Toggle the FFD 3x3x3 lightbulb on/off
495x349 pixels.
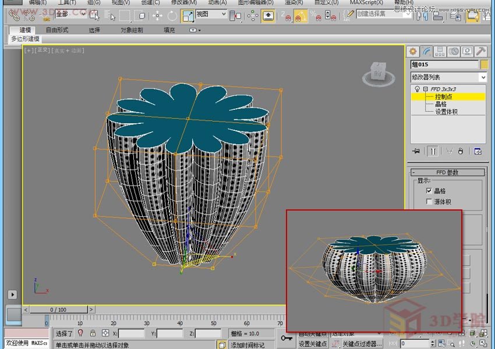pyautogui.click(x=418, y=89)
